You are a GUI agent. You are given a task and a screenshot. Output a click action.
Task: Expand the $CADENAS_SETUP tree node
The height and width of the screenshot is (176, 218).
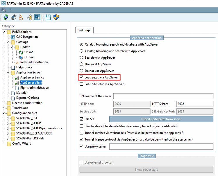(x=8, y=123)
